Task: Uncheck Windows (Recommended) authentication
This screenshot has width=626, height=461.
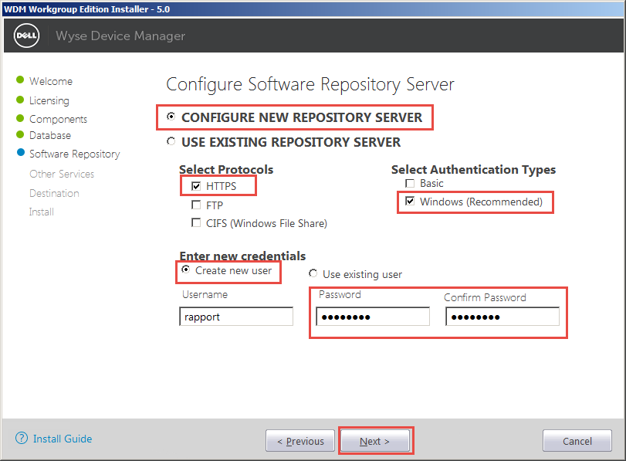Action: coord(409,202)
